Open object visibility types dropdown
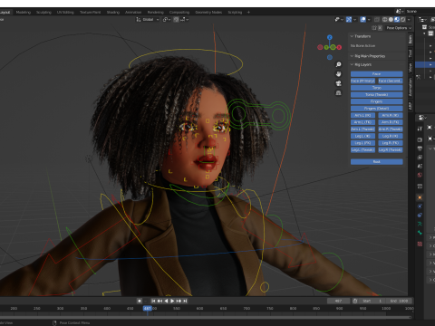The width and height of the screenshot is (435, 326). (339, 19)
